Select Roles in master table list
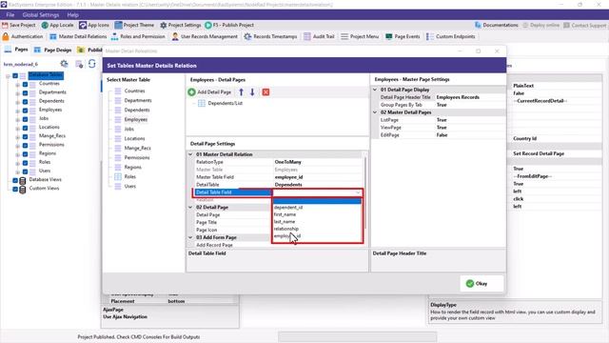Image resolution: width=609 pixels, height=343 pixels. (129, 176)
